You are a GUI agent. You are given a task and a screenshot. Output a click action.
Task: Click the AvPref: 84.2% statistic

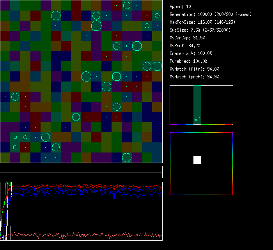click(185, 46)
